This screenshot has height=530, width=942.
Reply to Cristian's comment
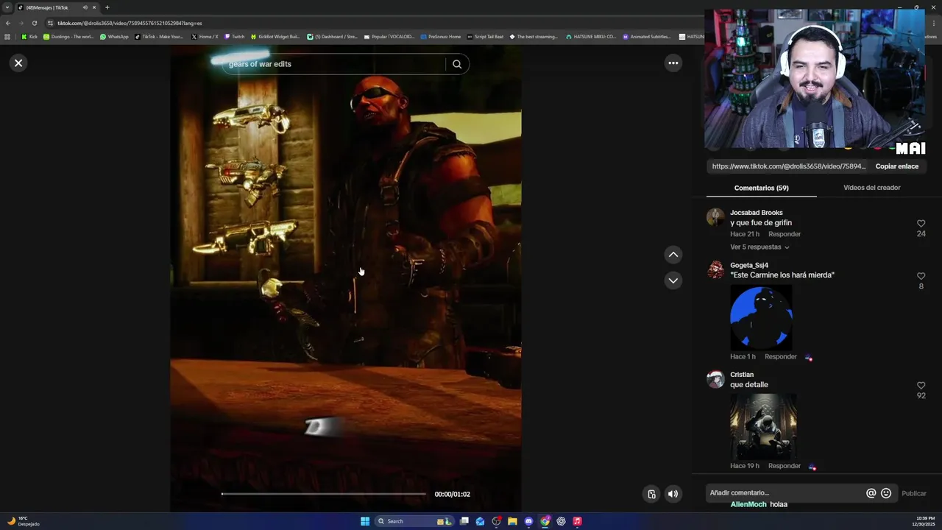pos(785,466)
